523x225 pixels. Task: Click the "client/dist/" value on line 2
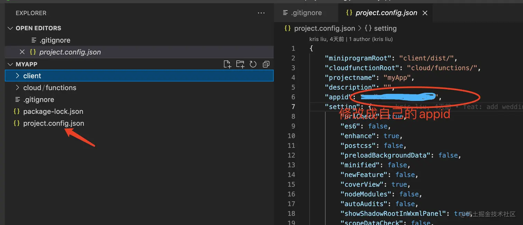point(426,58)
